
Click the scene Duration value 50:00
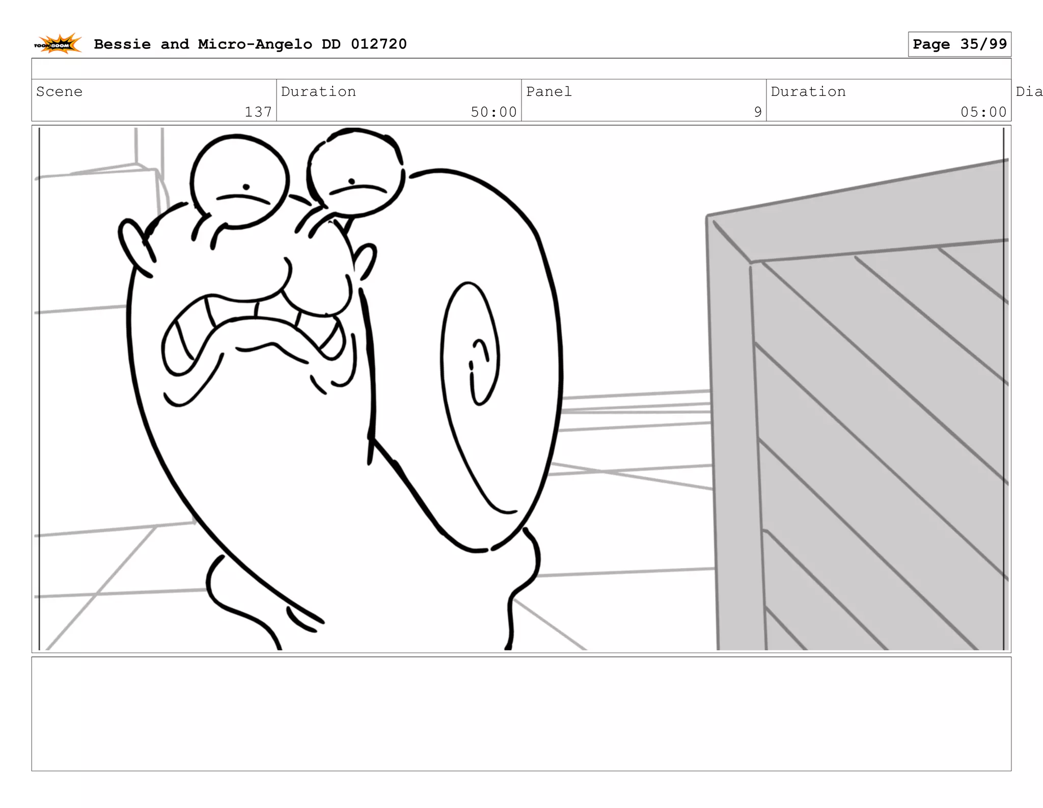pos(493,112)
